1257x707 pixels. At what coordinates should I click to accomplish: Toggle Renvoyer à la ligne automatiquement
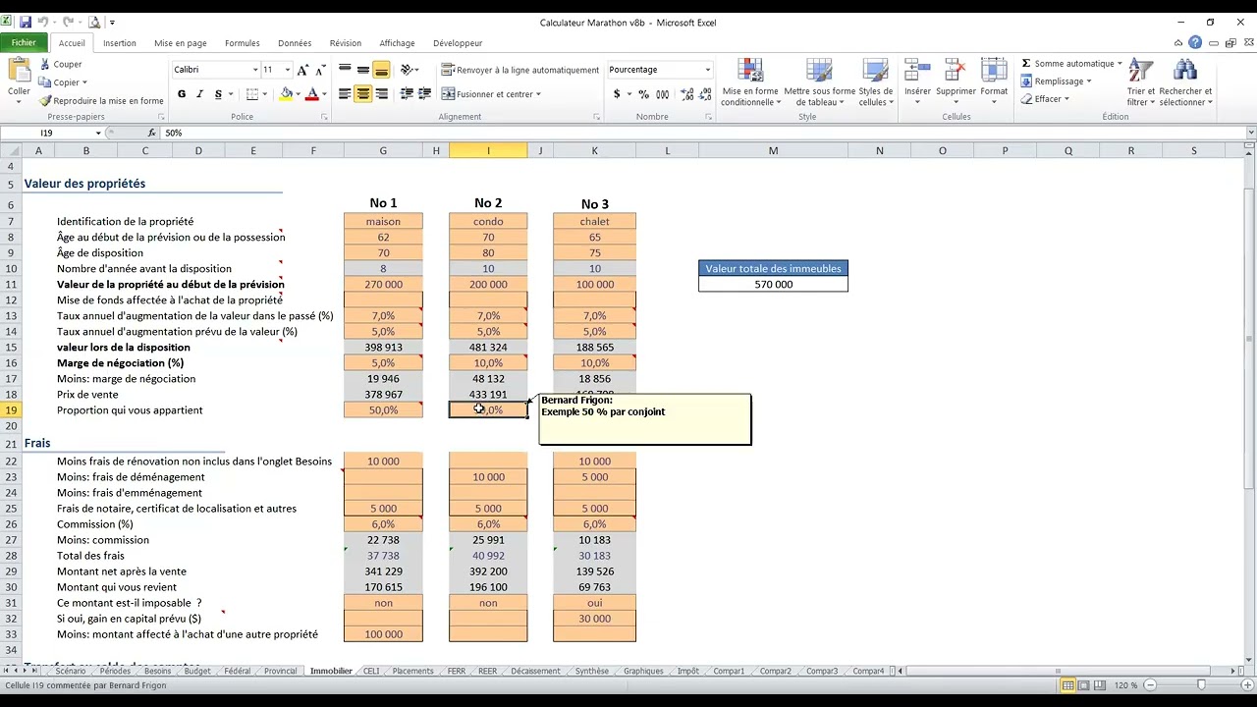520,70
